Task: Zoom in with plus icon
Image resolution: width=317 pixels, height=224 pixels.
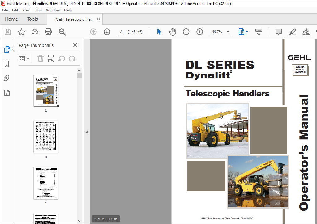Action: coord(199,32)
